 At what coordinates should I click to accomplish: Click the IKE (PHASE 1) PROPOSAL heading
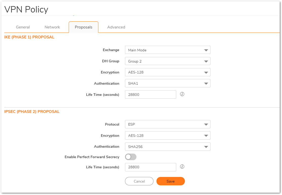tap(29, 37)
